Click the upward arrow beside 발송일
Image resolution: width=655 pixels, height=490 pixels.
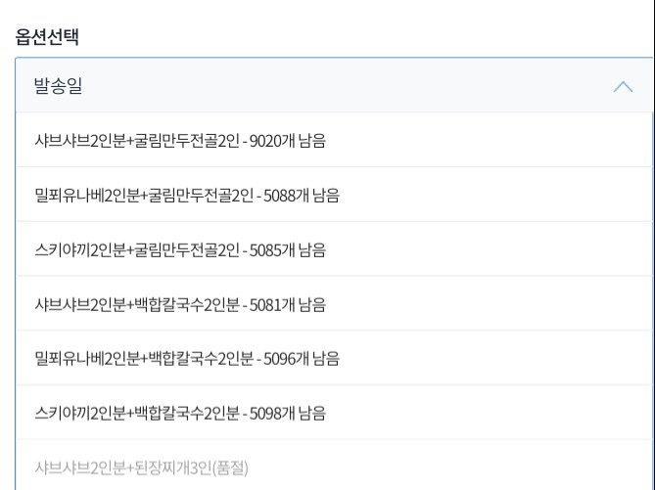click(623, 86)
